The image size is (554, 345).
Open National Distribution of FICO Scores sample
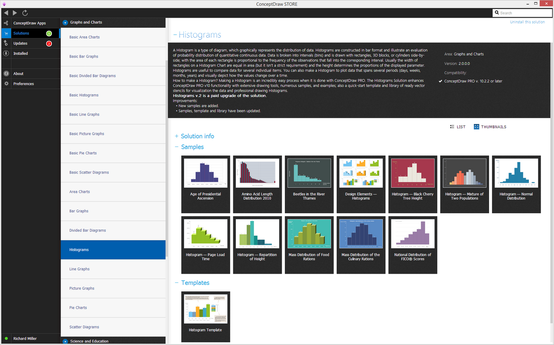point(412,245)
